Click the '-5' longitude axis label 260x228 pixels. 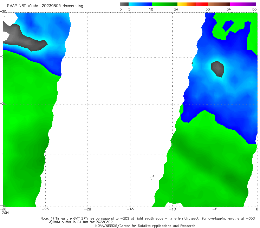215,209
